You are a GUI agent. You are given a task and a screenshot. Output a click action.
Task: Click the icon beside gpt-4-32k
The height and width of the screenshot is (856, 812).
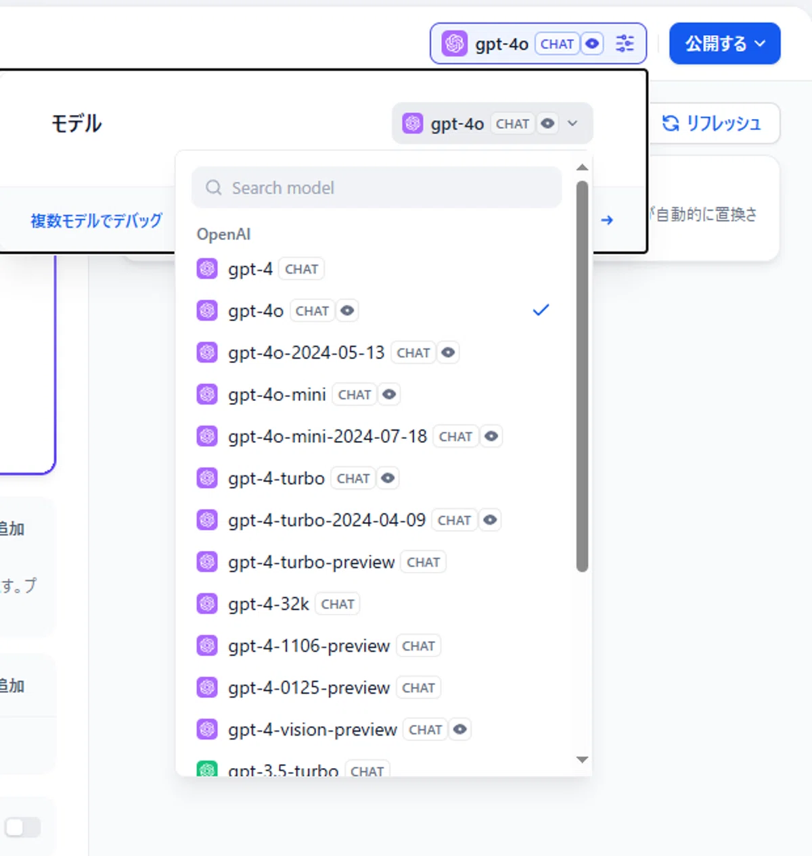(x=207, y=604)
